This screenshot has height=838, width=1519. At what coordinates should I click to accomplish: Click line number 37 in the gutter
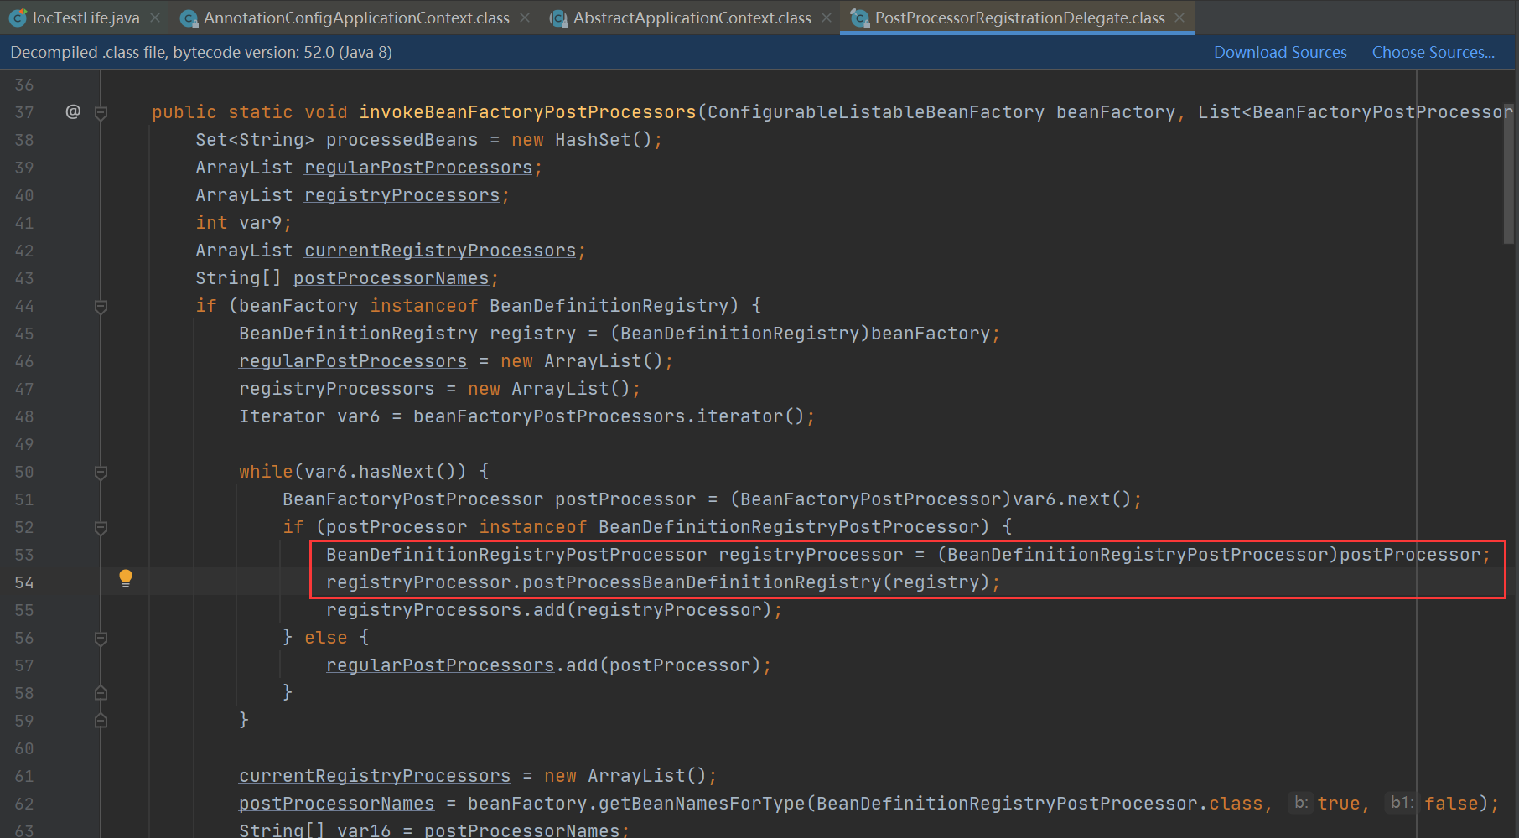pos(24,112)
